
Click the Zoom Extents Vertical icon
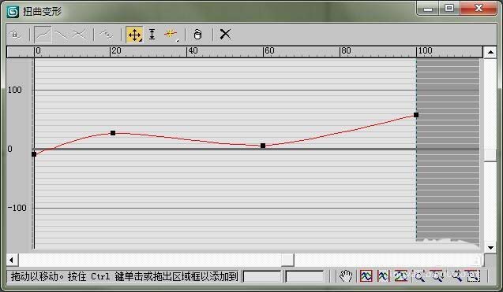click(x=400, y=275)
